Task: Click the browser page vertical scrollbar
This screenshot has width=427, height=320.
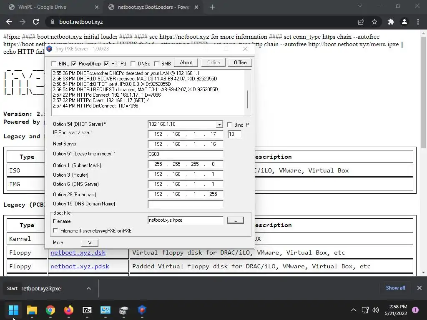Action: click(423, 92)
